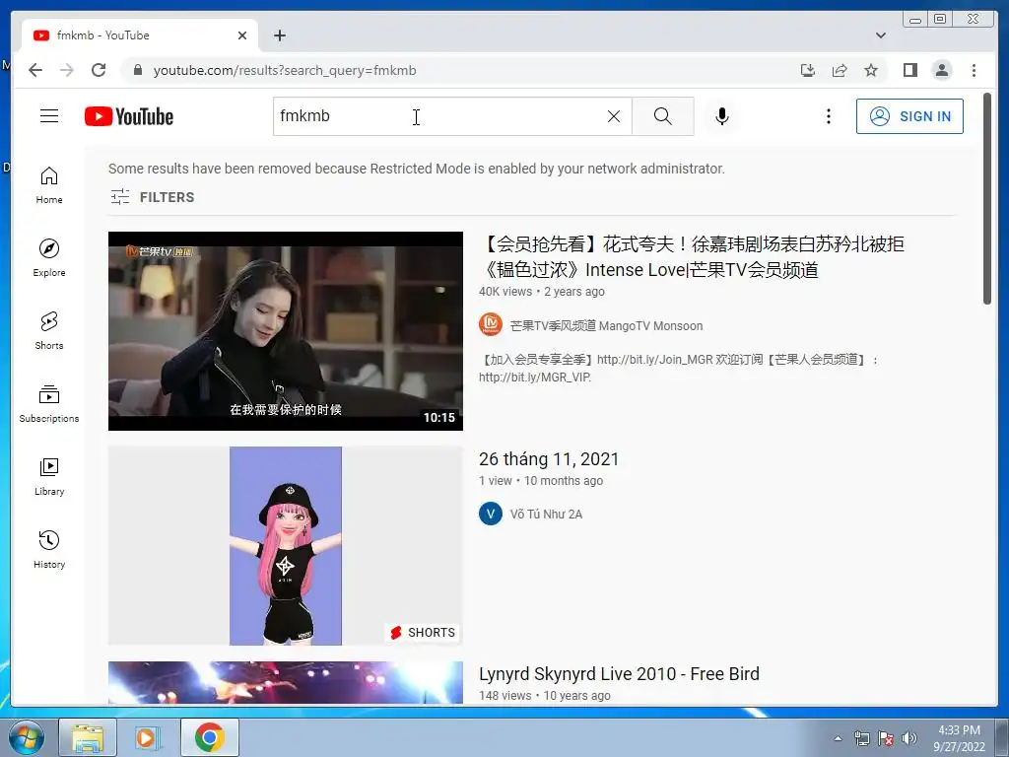Go back with browser back arrow
The height and width of the screenshot is (757, 1009).
[x=35, y=70]
